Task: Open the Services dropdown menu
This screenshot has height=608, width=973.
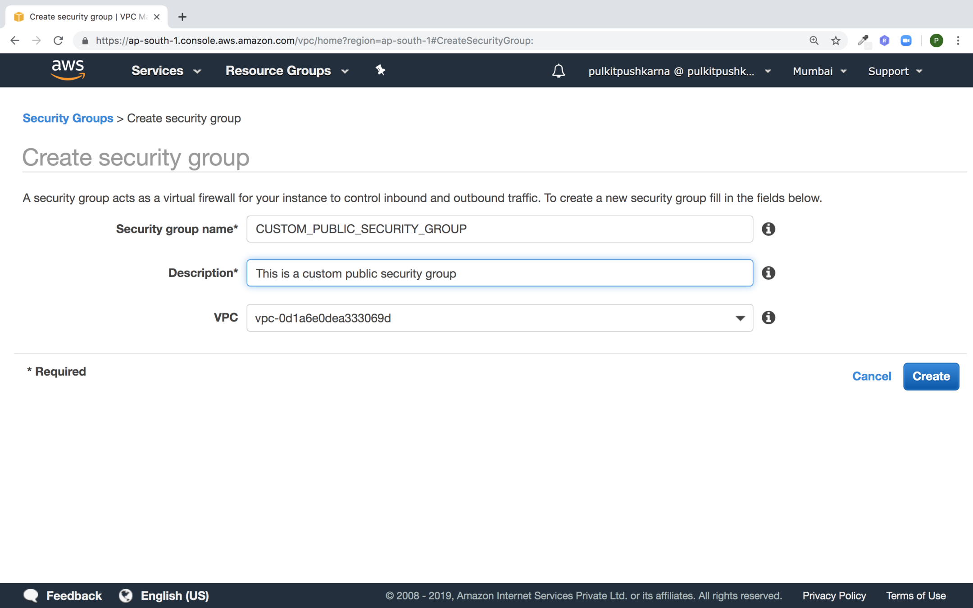Action: [166, 71]
